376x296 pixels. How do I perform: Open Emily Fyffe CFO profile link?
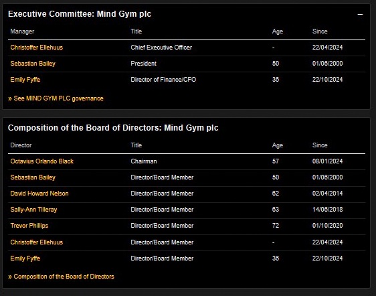[25, 80]
